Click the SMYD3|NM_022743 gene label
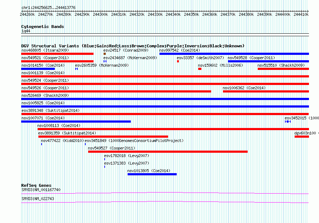Image resolution: width=319 pixels, height=223 pixels. coord(38,199)
